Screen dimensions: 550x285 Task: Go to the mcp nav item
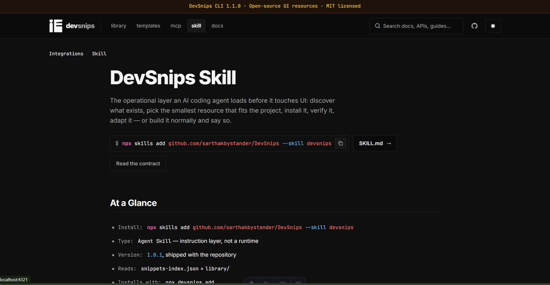pyautogui.click(x=176, y=26)
